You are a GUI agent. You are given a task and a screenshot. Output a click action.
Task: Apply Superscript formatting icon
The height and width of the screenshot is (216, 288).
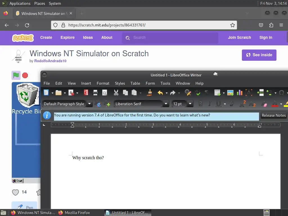pyautogui.click(x=242, y=104)
